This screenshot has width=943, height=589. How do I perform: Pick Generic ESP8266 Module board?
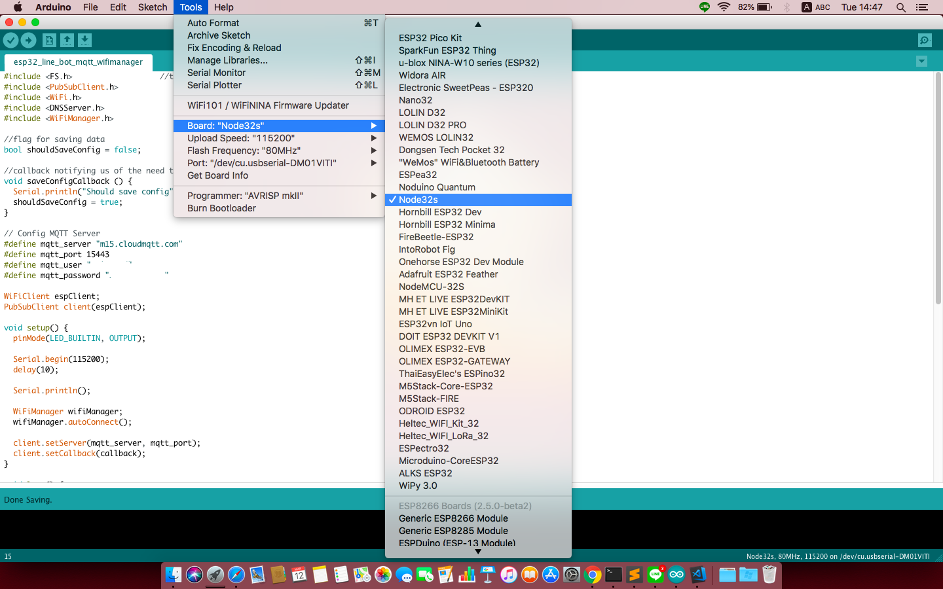453,518
